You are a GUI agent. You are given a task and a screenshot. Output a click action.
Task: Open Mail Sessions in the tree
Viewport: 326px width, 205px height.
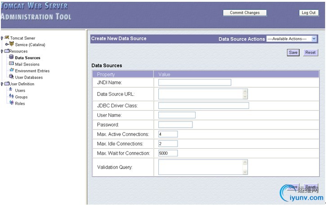point(27,64)
